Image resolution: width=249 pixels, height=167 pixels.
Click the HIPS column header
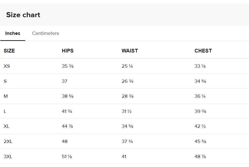[68, 51]
